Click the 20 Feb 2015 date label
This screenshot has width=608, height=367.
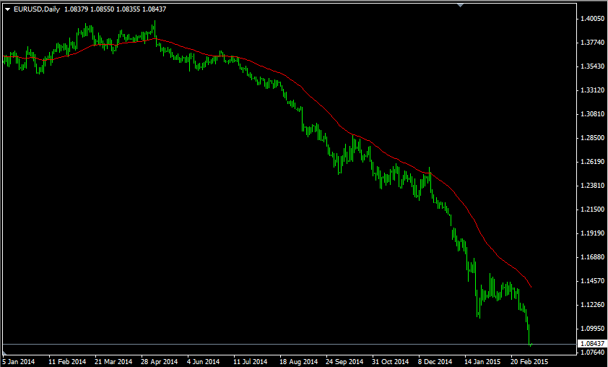[529, 361]
